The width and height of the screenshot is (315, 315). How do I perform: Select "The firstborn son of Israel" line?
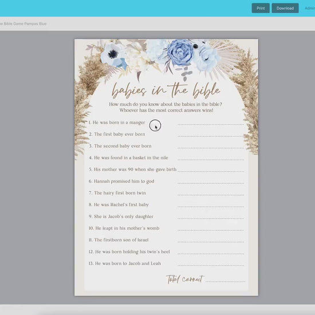tap(119, 240)
